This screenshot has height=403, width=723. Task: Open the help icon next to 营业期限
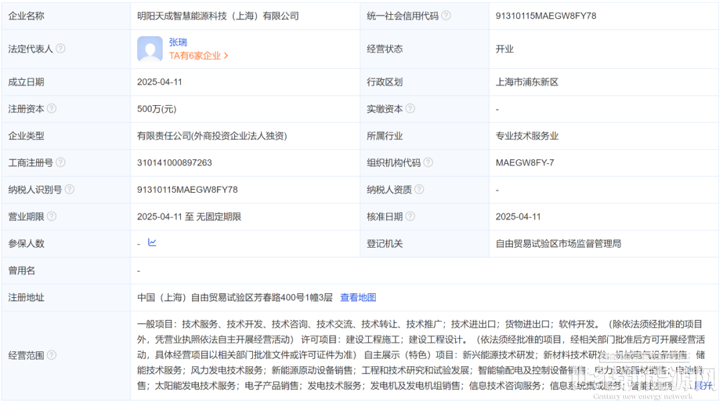pos(52,216)
